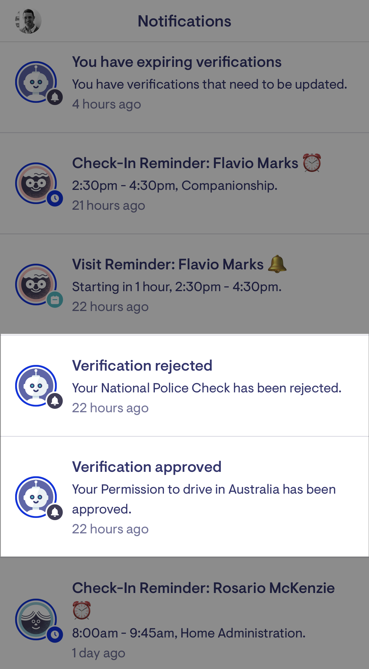This screenshot has height=669, width=369.
Task: Tap 'National Police Check has been rejected' text
Action: click(207, 388)
